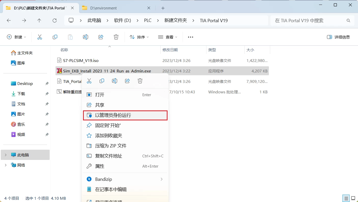Click the search magnifier icon

pyautogui.click(x=348, y=20)
